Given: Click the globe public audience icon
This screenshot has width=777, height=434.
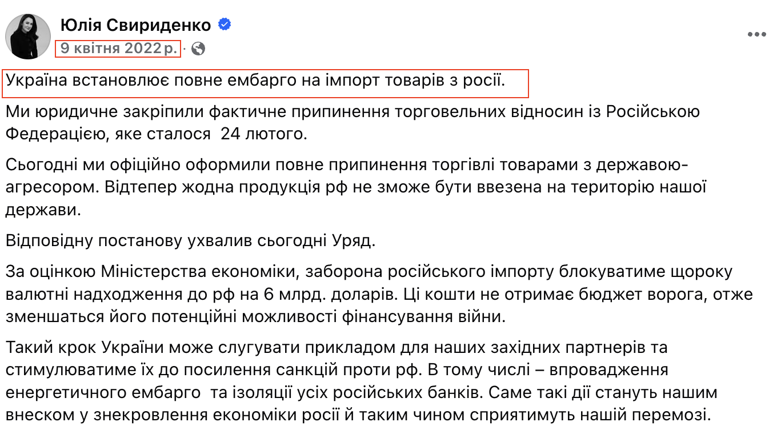Looking at the screenshot, I should click(x=198, y=49).
